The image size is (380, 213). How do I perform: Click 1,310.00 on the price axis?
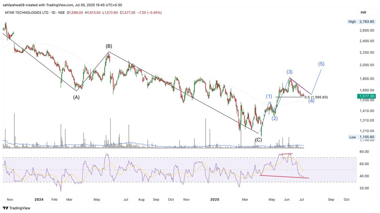click(367, 120)
